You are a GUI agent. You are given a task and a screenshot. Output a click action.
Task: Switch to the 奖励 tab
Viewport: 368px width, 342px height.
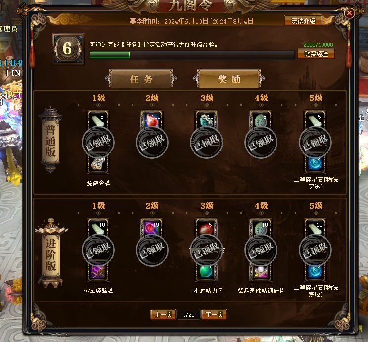[x=229, y=79]
